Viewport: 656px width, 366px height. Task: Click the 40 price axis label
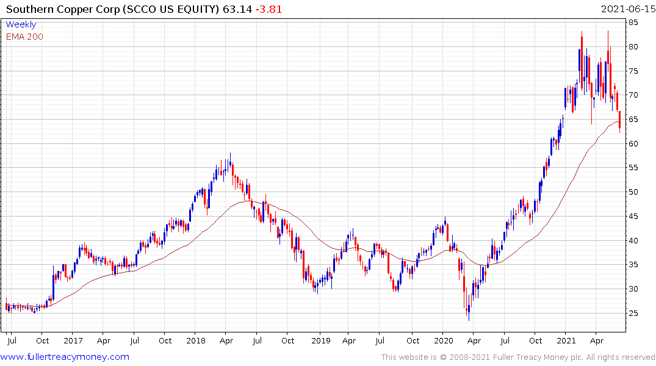tap(633, 240)
